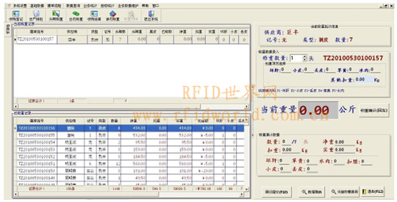Click the 头猪称重查询 search button

(344, 192)
